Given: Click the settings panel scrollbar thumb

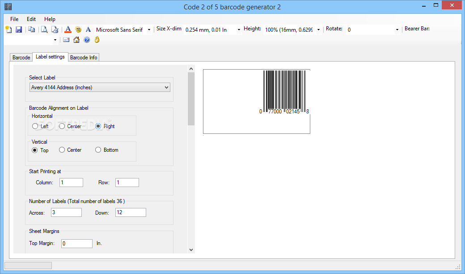Looking at the screenshot, I should pos(191,99).
